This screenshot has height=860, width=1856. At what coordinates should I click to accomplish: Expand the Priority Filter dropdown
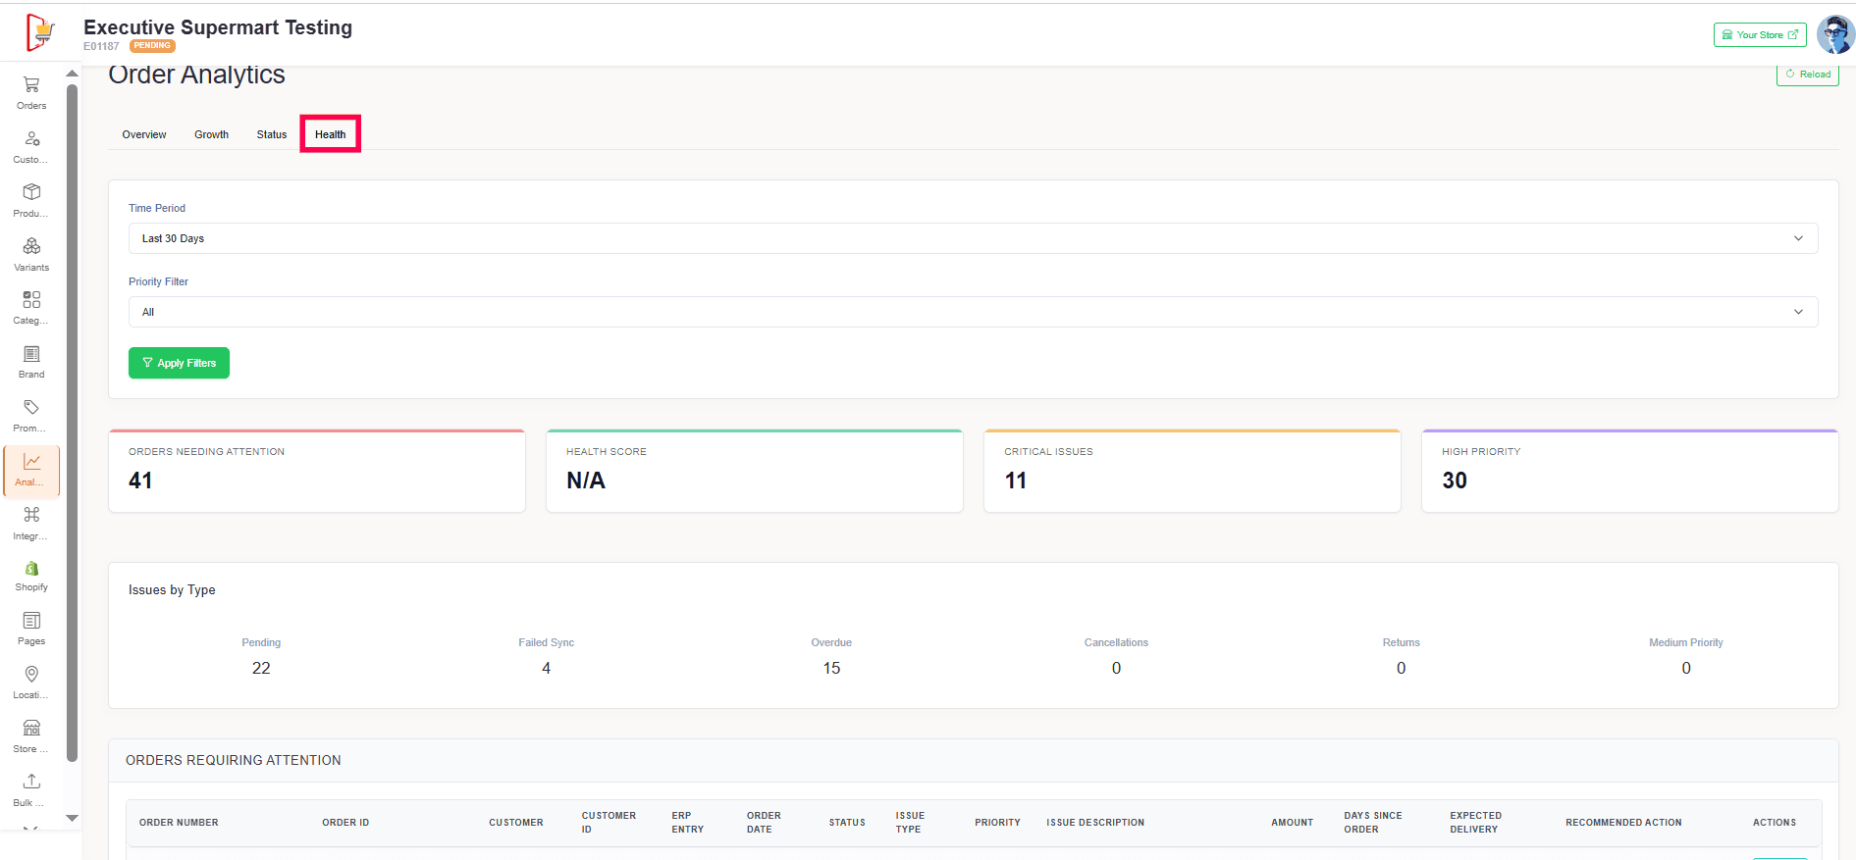click(973, 312)
